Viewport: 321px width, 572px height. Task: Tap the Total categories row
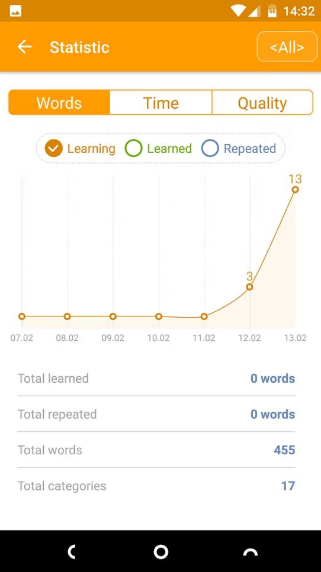coord(156,486)
